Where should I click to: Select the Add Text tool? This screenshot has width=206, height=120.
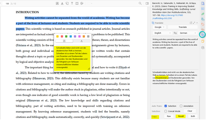tap(72, 4)
